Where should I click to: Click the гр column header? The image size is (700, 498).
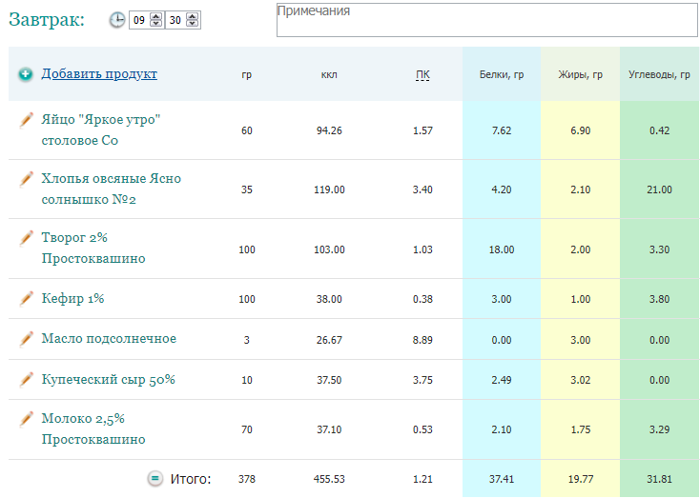pos(246,75)
